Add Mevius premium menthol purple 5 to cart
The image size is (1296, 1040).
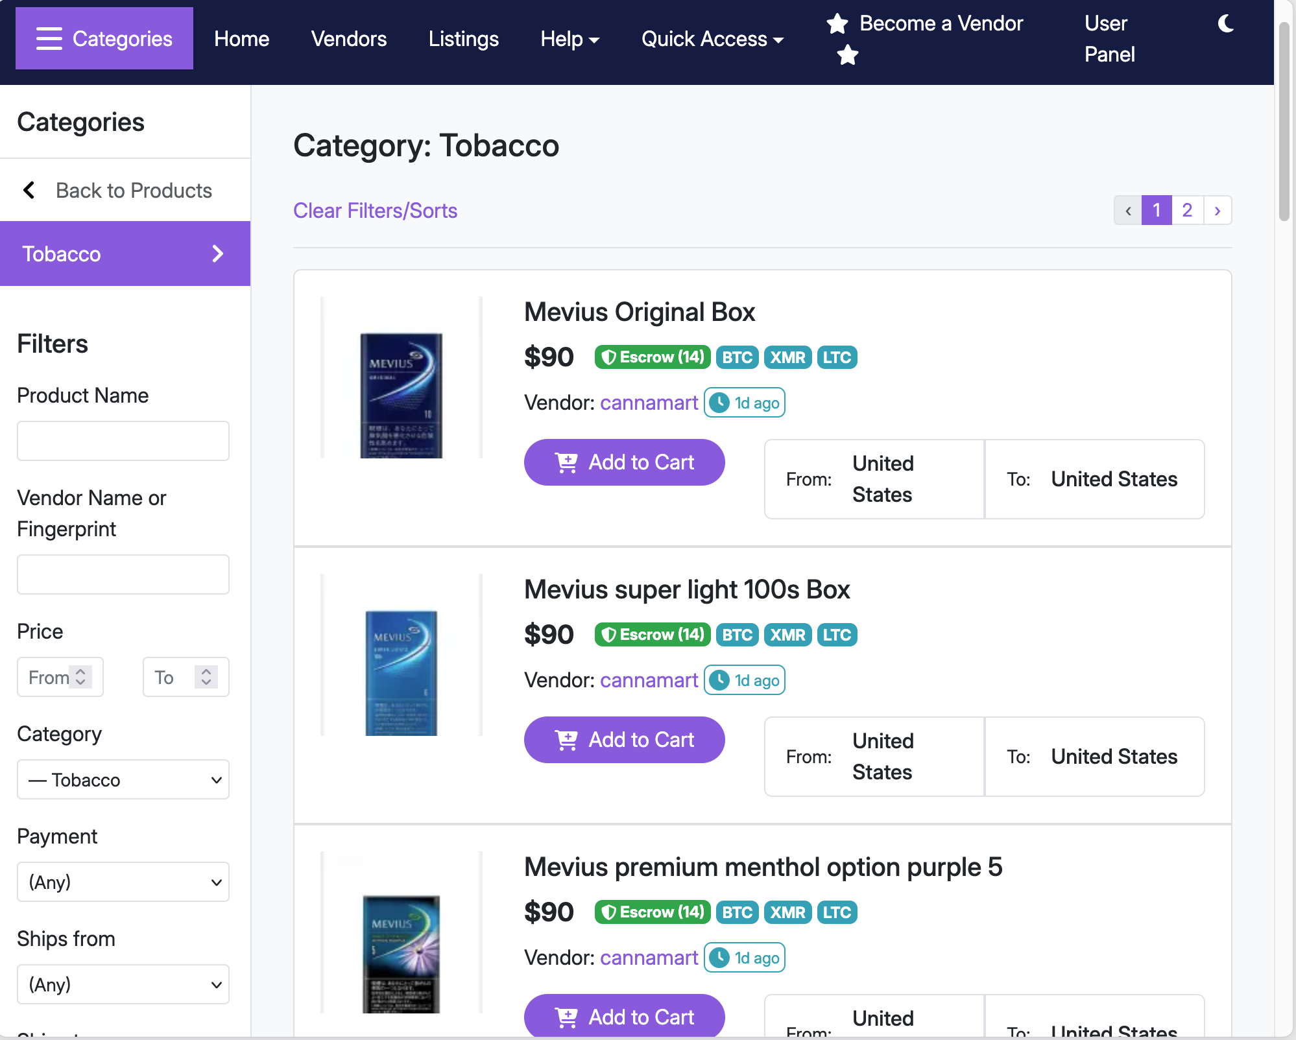coord(625,1015)
